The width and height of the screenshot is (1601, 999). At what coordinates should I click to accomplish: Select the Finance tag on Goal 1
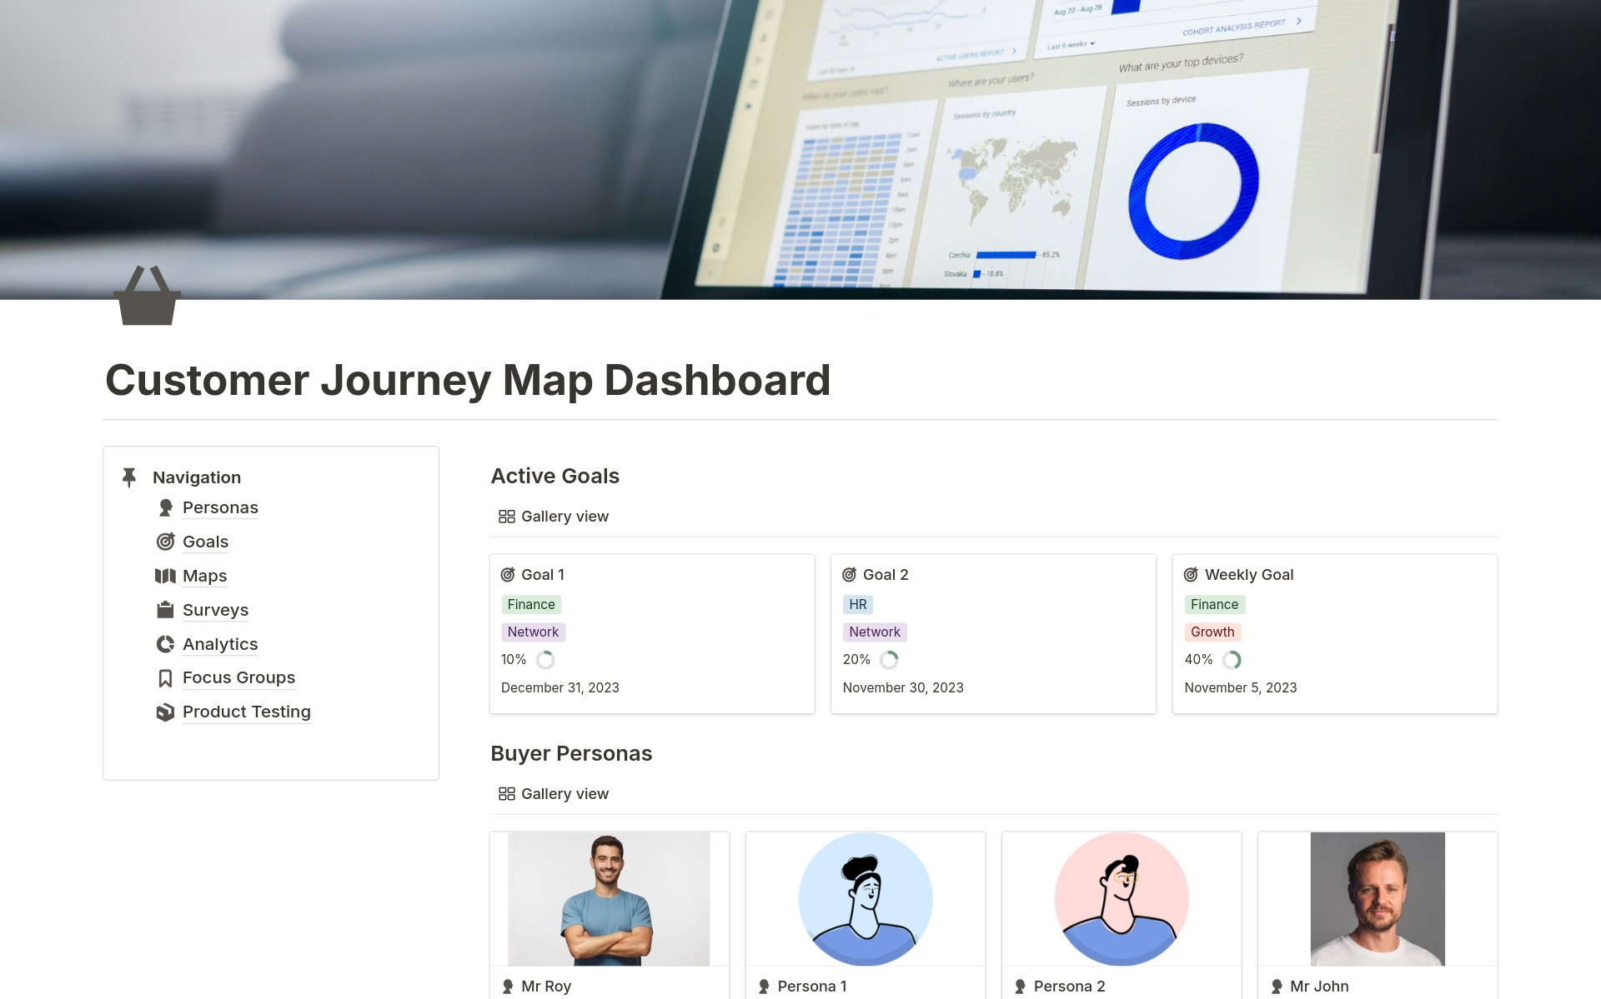531,603
